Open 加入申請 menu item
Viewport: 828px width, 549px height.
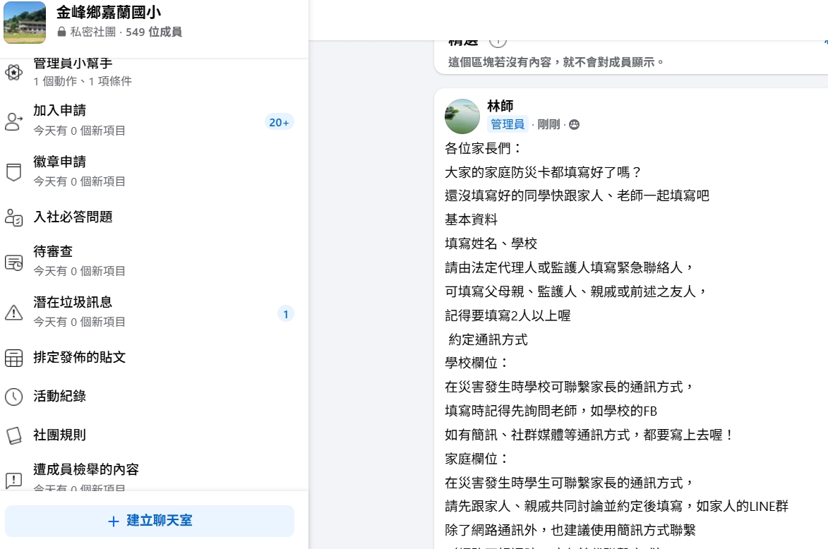(60, 111)
